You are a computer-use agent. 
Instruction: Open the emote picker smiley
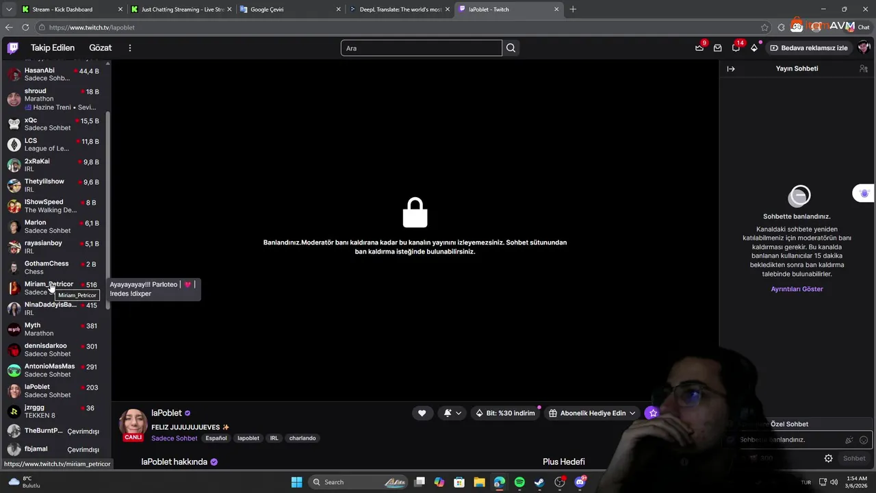point(864,440)
